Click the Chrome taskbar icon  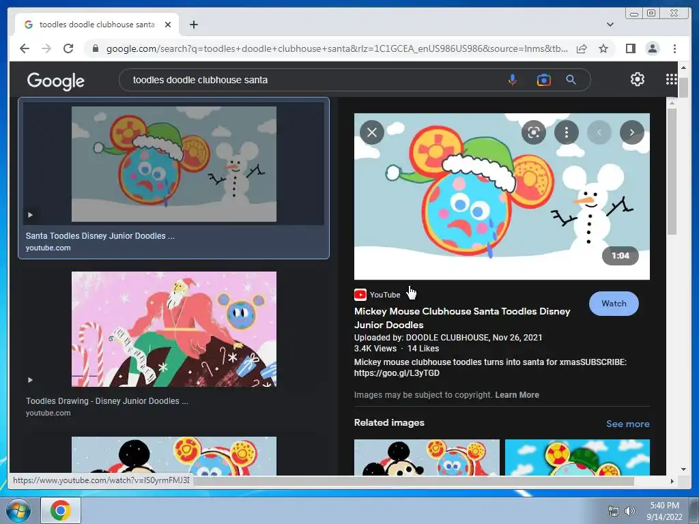click(x=61, y=510)
